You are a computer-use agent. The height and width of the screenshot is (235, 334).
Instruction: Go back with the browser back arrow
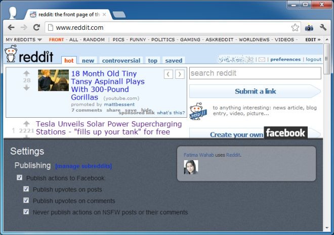point(11,27)
